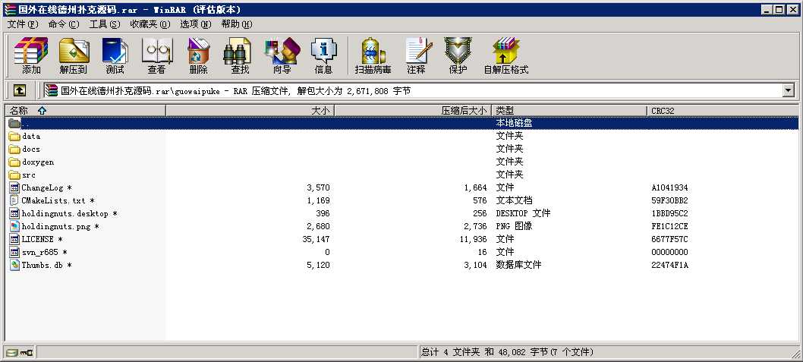
Task: Select the src folder icon
Action: coord(14,175)
